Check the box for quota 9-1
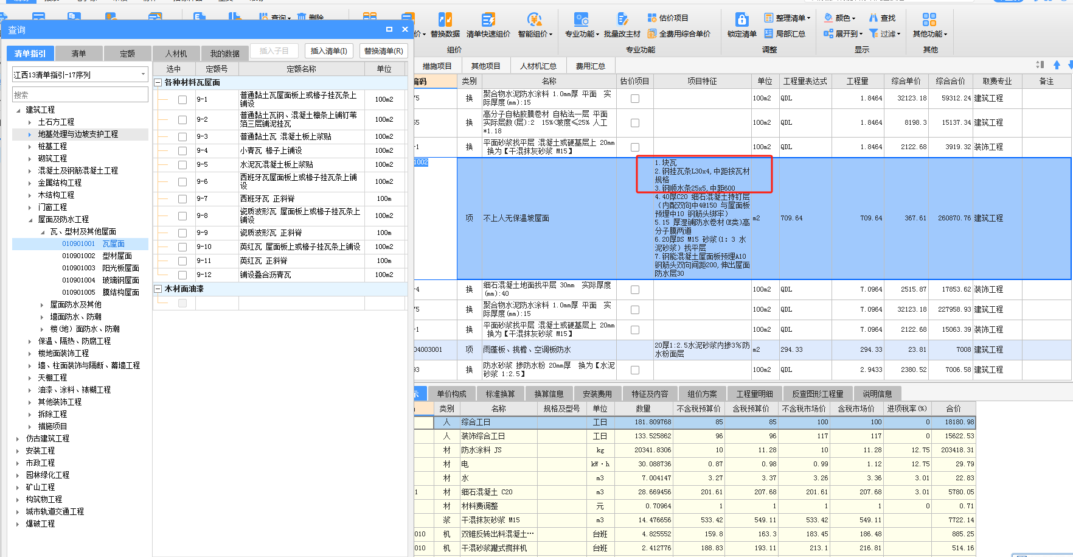 [182, 100]
